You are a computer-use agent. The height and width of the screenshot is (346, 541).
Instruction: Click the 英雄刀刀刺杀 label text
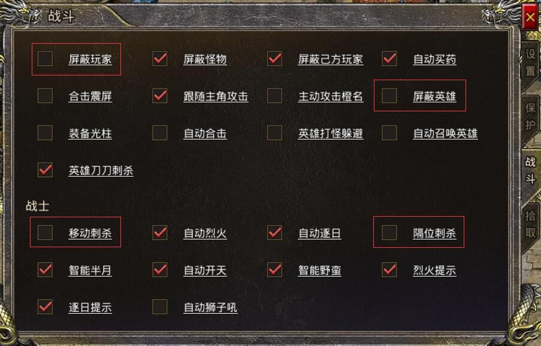tap(101, 171)
